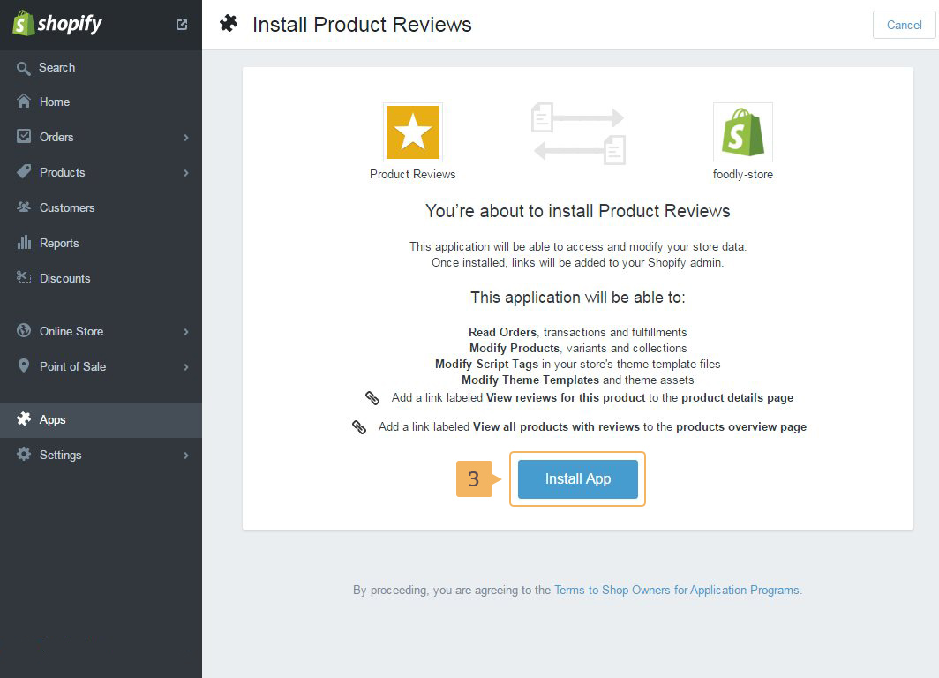This screenshot has width=939, height=678.
Task: Click the Customers people icon
Action: pos(24,207)
